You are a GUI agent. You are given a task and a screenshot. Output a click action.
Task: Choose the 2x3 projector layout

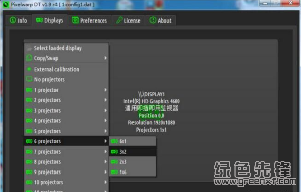click(x=133, y=162)
